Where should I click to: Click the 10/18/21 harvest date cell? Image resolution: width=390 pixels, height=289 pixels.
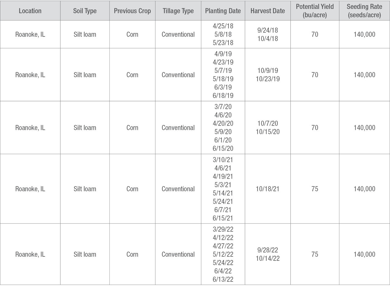[x=268, y=189]
